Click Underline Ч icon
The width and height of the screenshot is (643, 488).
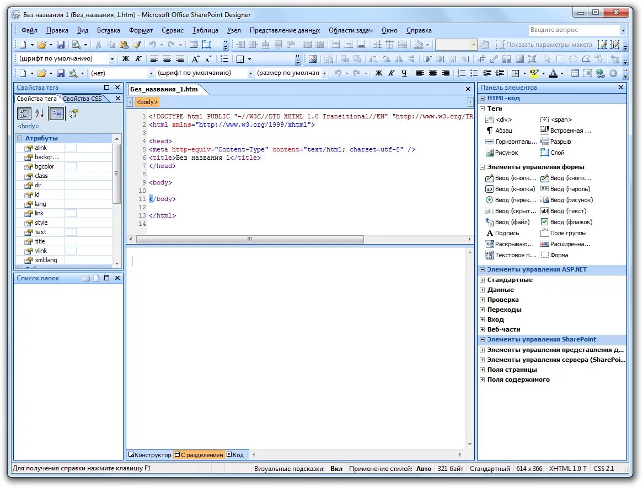[x=404, y=73]
